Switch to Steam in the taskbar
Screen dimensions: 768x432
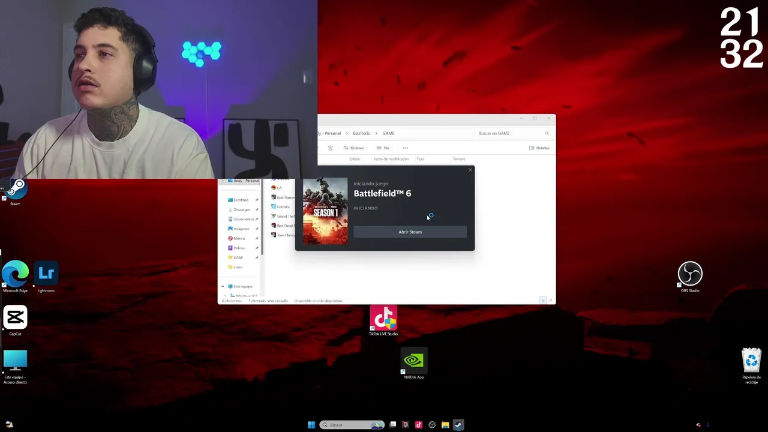point(458,425)
